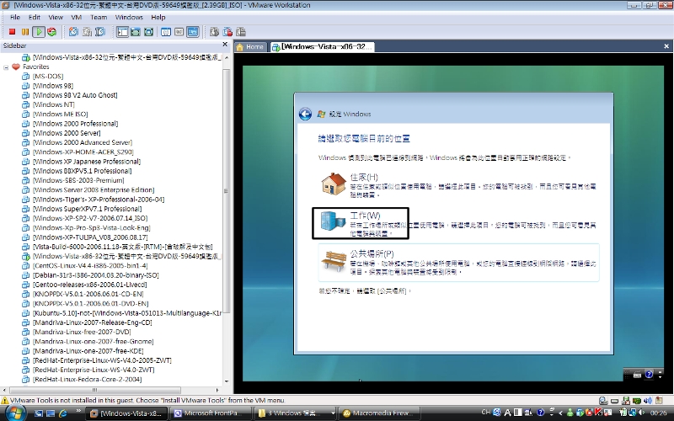This screenshot has height=421, width=674.
Task: Click the yellow Suspend toolbar button
Action: (x=25, y=32)
